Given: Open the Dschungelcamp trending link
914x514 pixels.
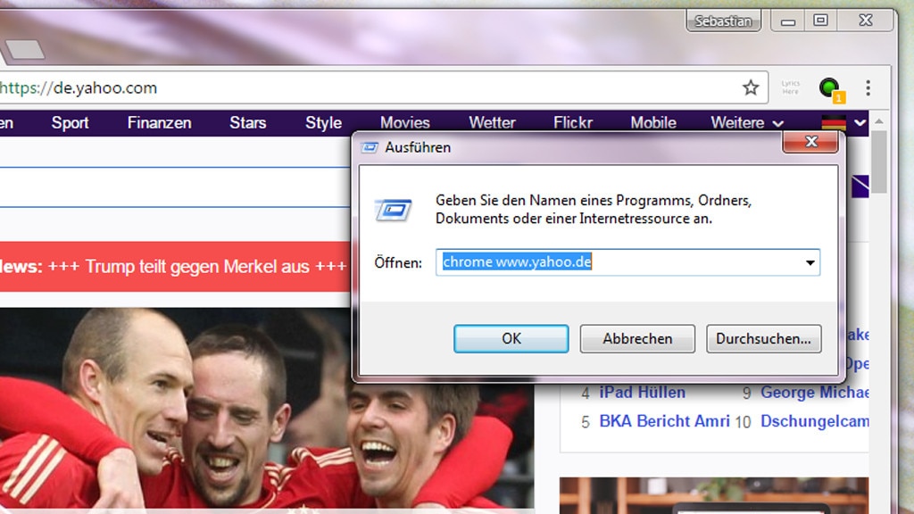Looking at the screenshot, I should pyautogui.click(x=814, y=421).
